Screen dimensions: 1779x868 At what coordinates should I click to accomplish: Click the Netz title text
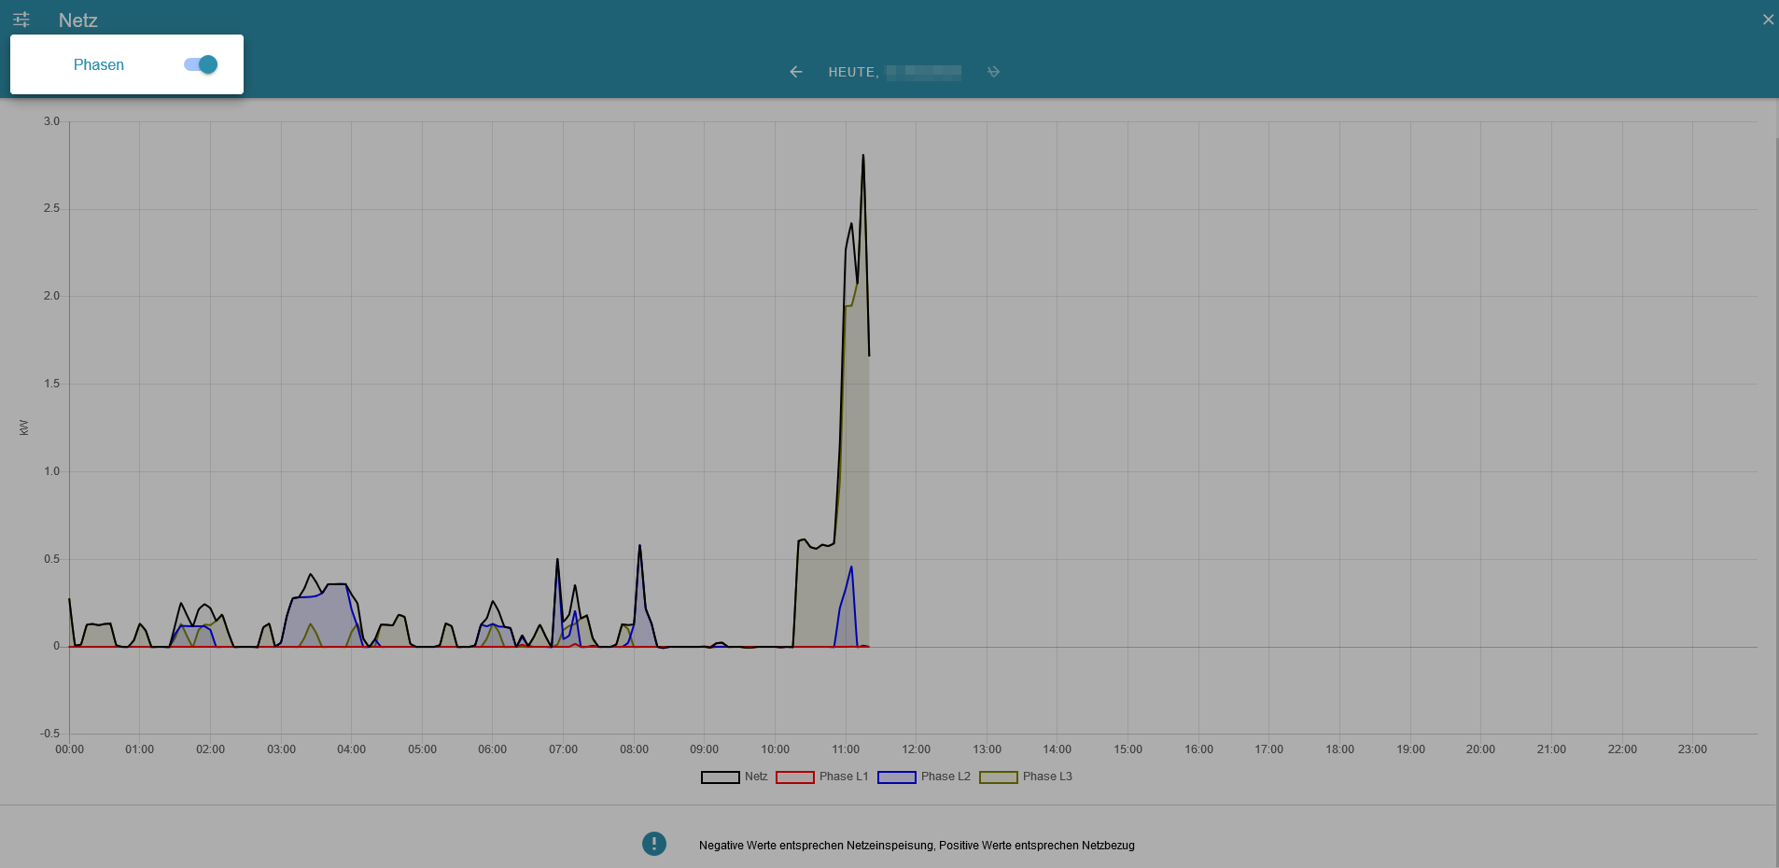pyautogui.click(x=78, y=21)
